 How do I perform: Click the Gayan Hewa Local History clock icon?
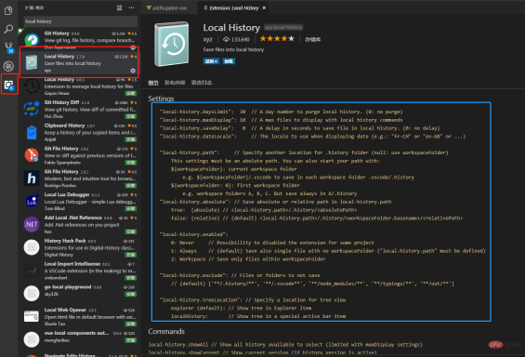pyautogui.click(x=32, y=86)
